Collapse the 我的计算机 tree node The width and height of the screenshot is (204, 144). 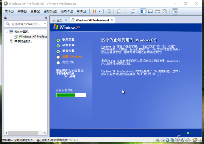tap(7, 32)
